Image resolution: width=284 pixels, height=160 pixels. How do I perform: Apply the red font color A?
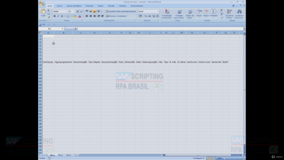(x=79, y=16)
